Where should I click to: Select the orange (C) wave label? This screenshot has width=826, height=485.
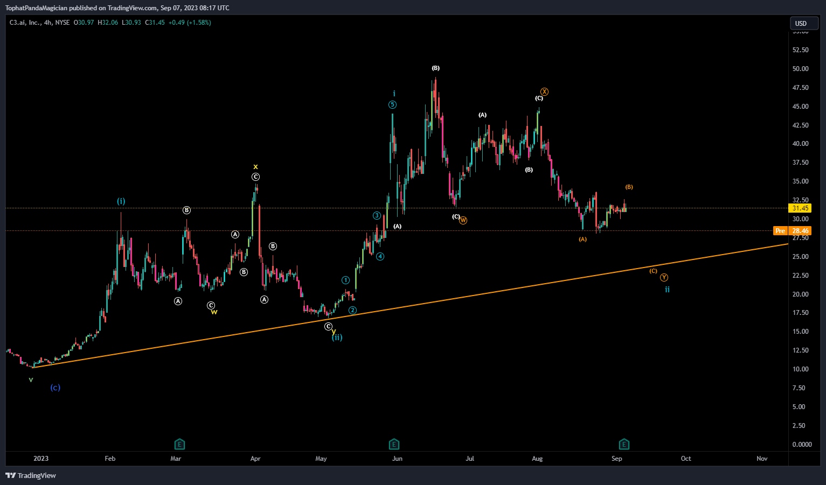pos(654,271)
